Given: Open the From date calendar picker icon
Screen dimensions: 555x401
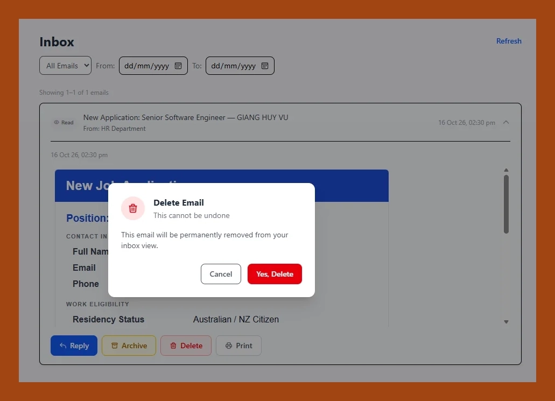Looking at the screenshot, I should tap(178, 66).
